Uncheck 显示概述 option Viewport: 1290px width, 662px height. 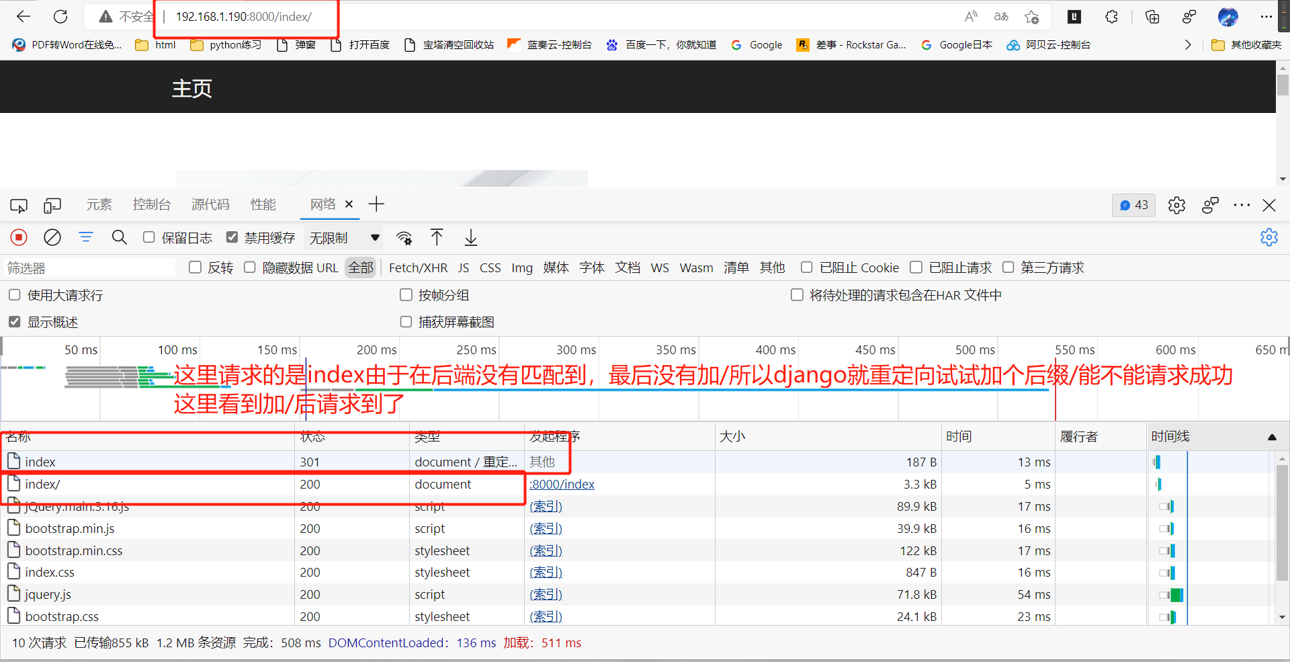15,321
